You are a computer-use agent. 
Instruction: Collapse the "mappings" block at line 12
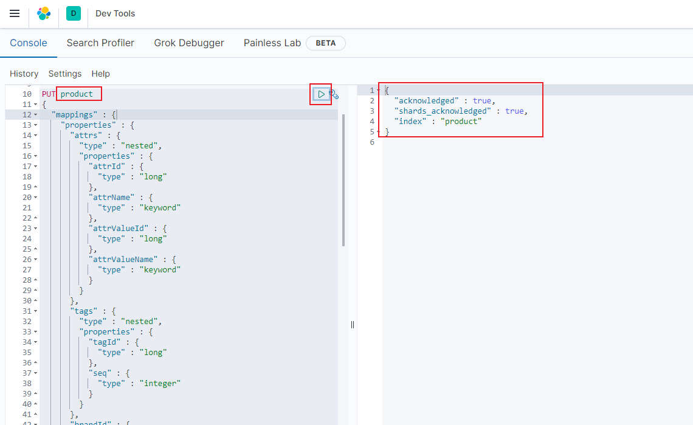tap(35, 115)
